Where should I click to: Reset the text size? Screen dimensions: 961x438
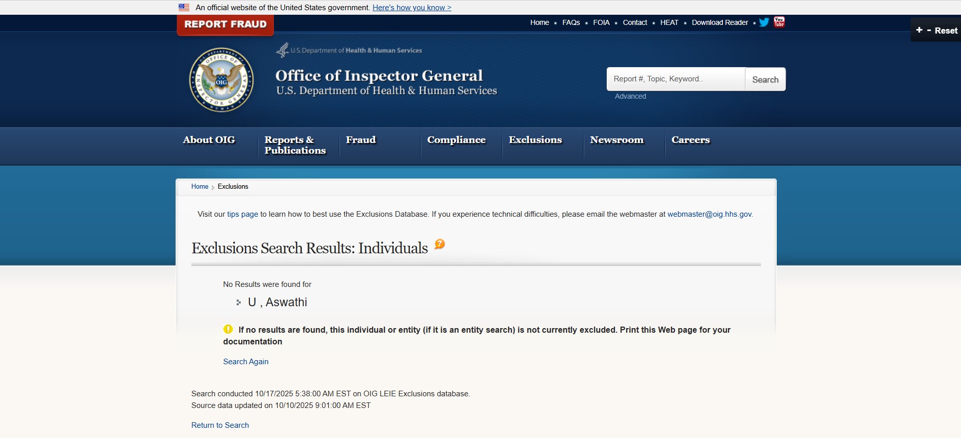(946, 31)
